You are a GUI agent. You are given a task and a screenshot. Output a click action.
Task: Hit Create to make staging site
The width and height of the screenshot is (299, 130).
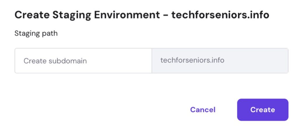pyautogui.click(x=263, y=110)
